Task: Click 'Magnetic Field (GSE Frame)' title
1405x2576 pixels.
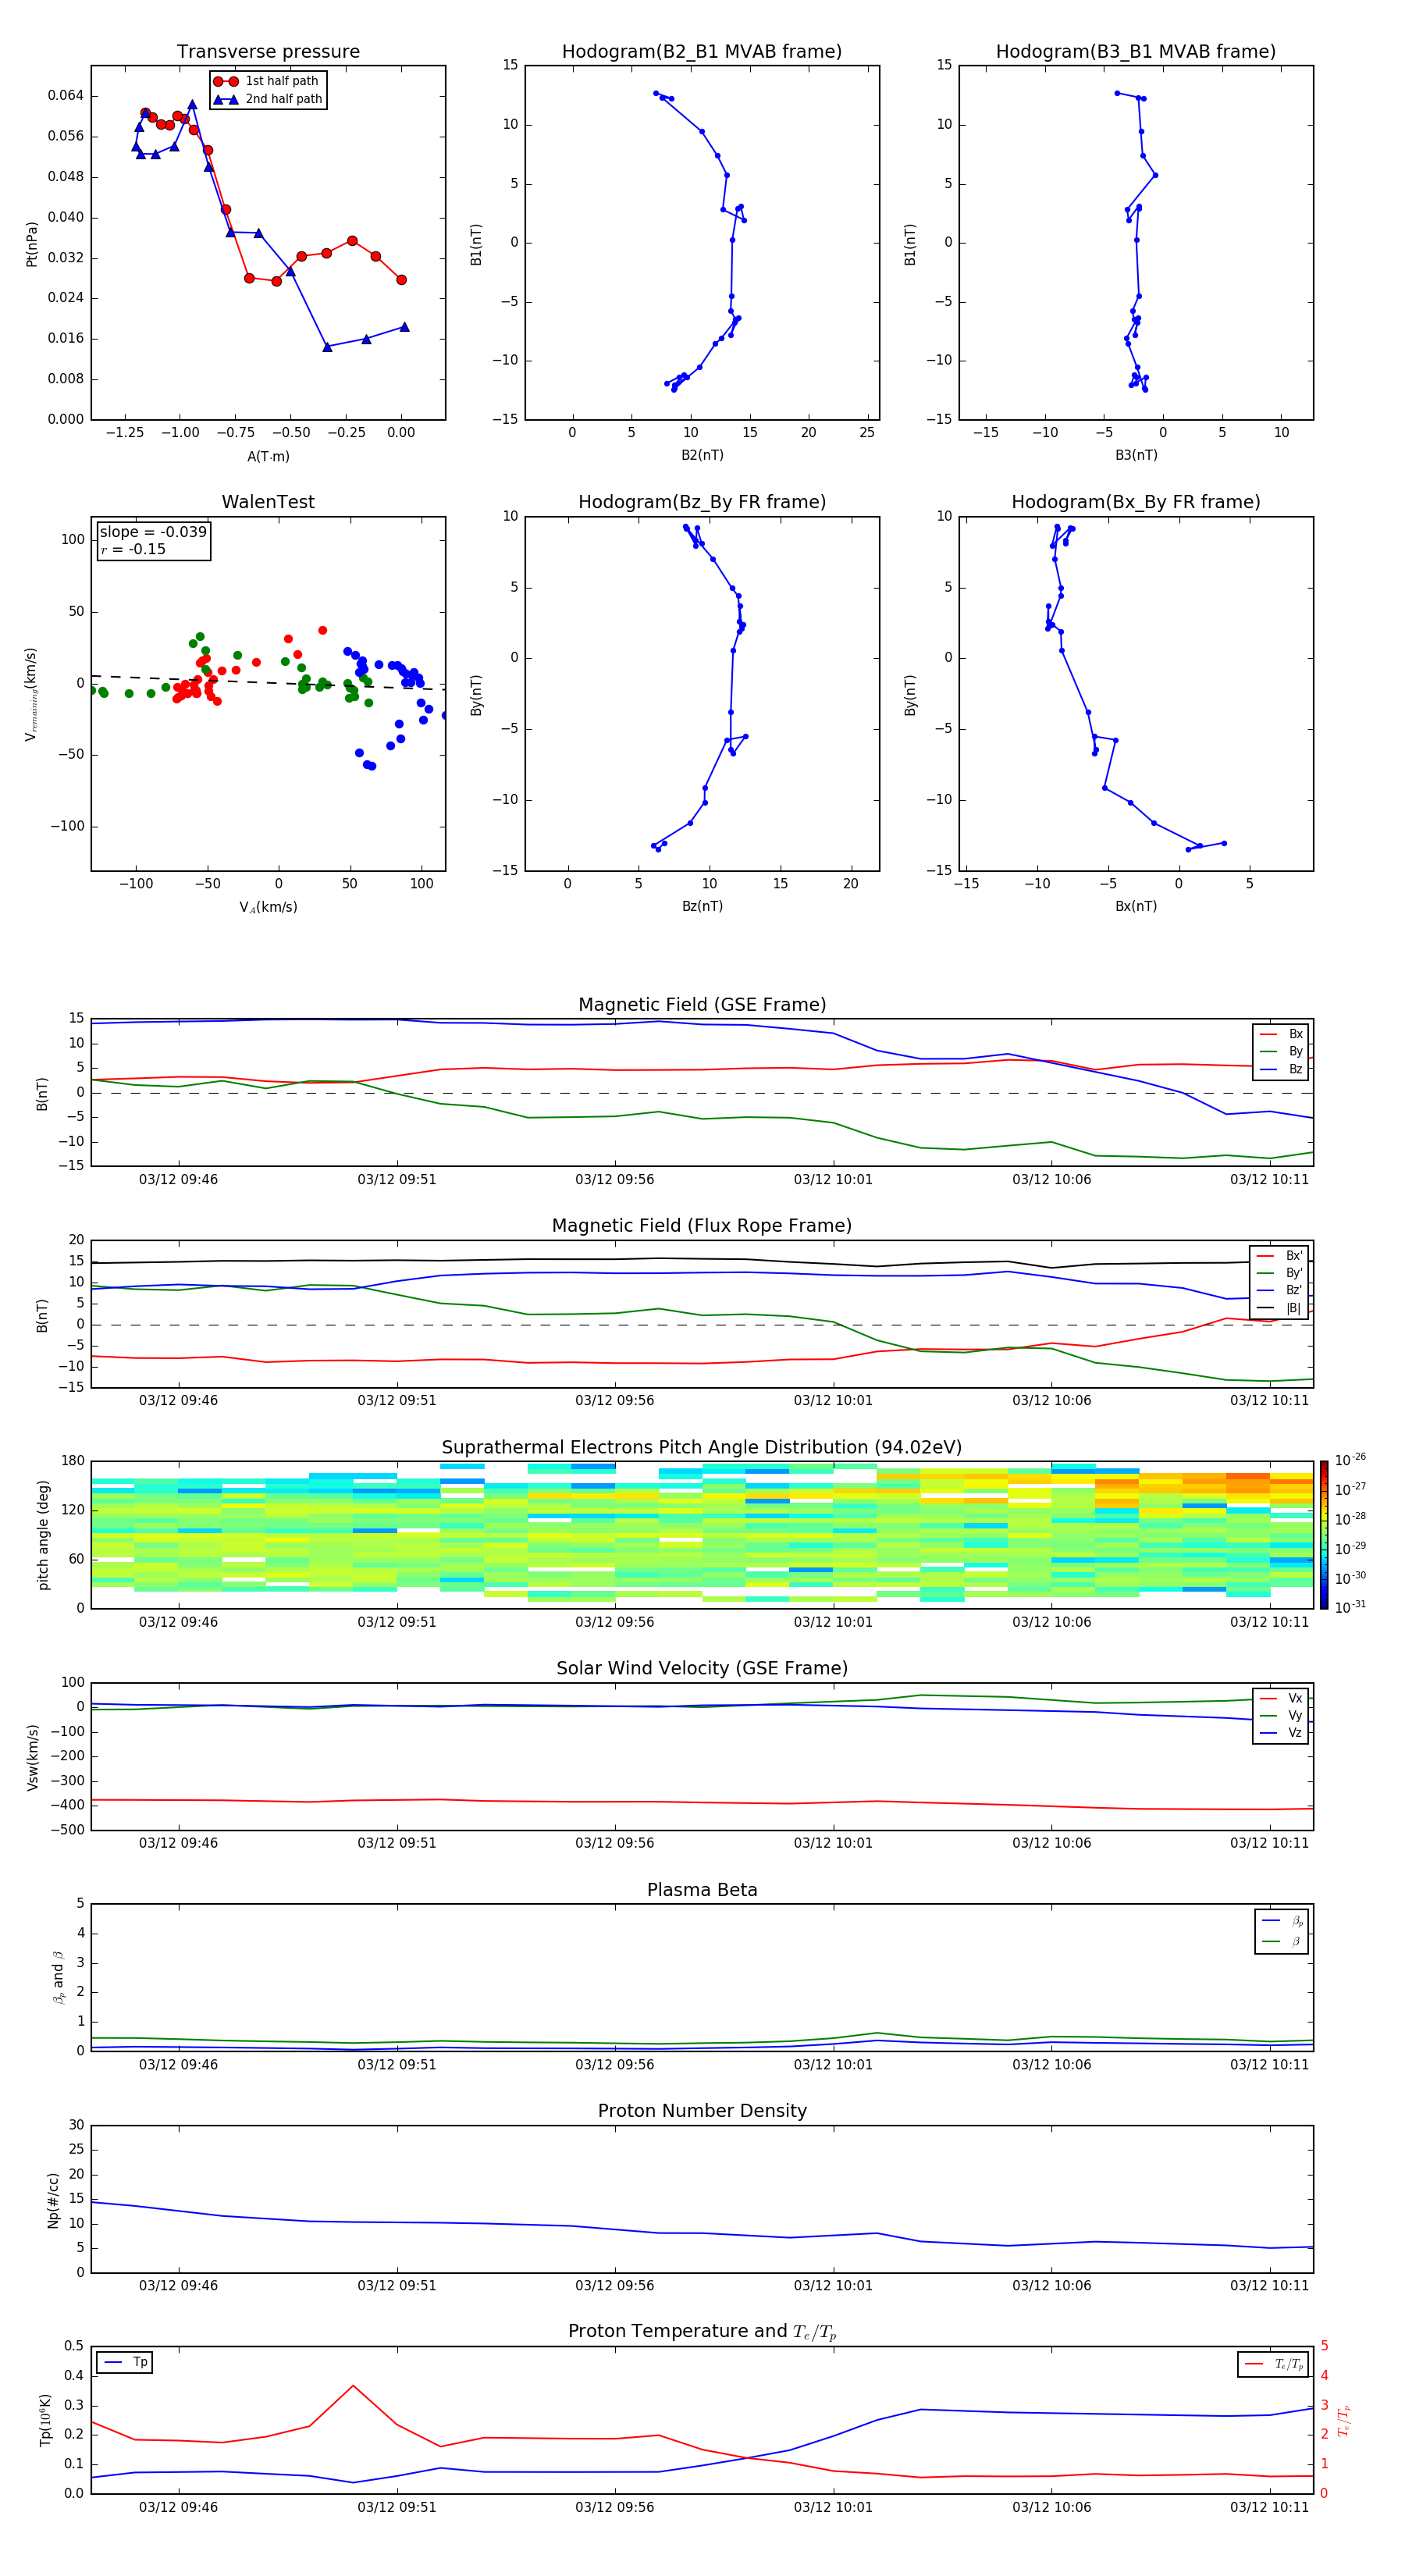Action: [702, 1005]
